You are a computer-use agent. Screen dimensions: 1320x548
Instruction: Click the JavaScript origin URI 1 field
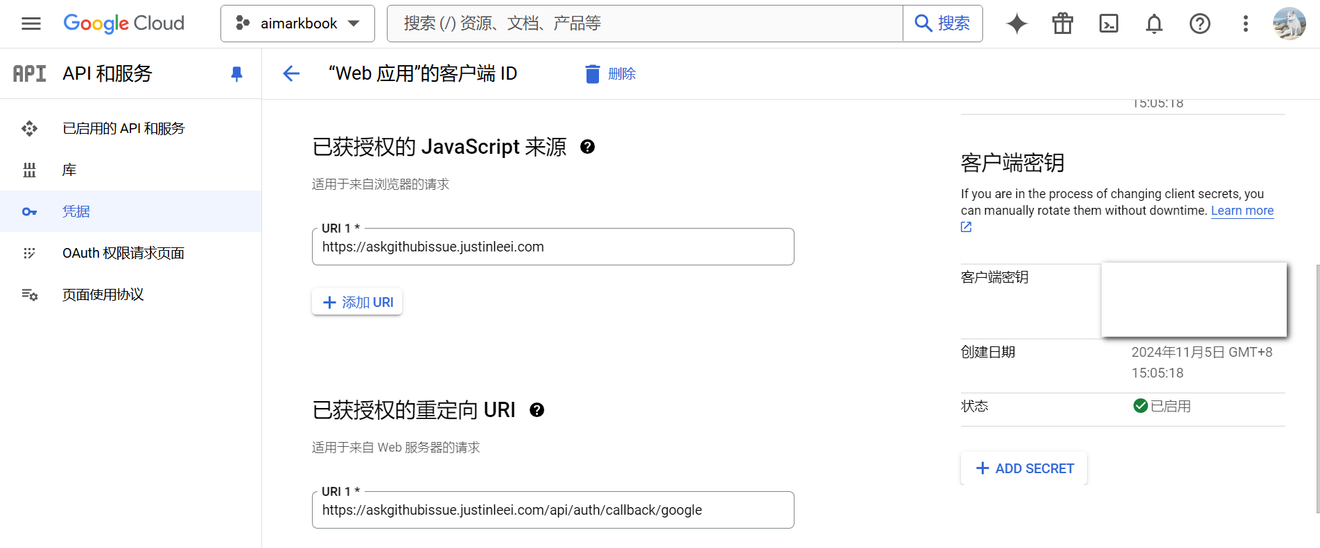point(553,247)
